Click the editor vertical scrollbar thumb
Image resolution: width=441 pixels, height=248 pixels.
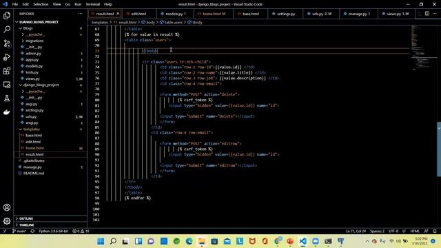(x=439, y=149)
